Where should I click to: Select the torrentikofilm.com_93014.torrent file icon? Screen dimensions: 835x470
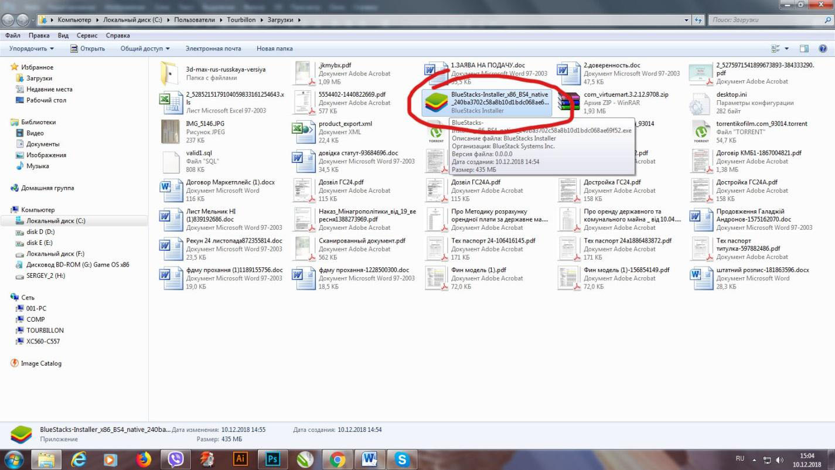coord(701,132)
